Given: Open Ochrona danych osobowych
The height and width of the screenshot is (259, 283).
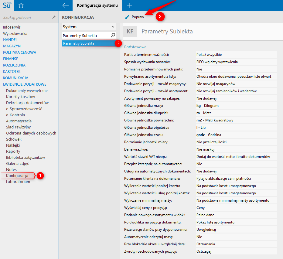Looking at the screenshot, I should click(31, 133).
